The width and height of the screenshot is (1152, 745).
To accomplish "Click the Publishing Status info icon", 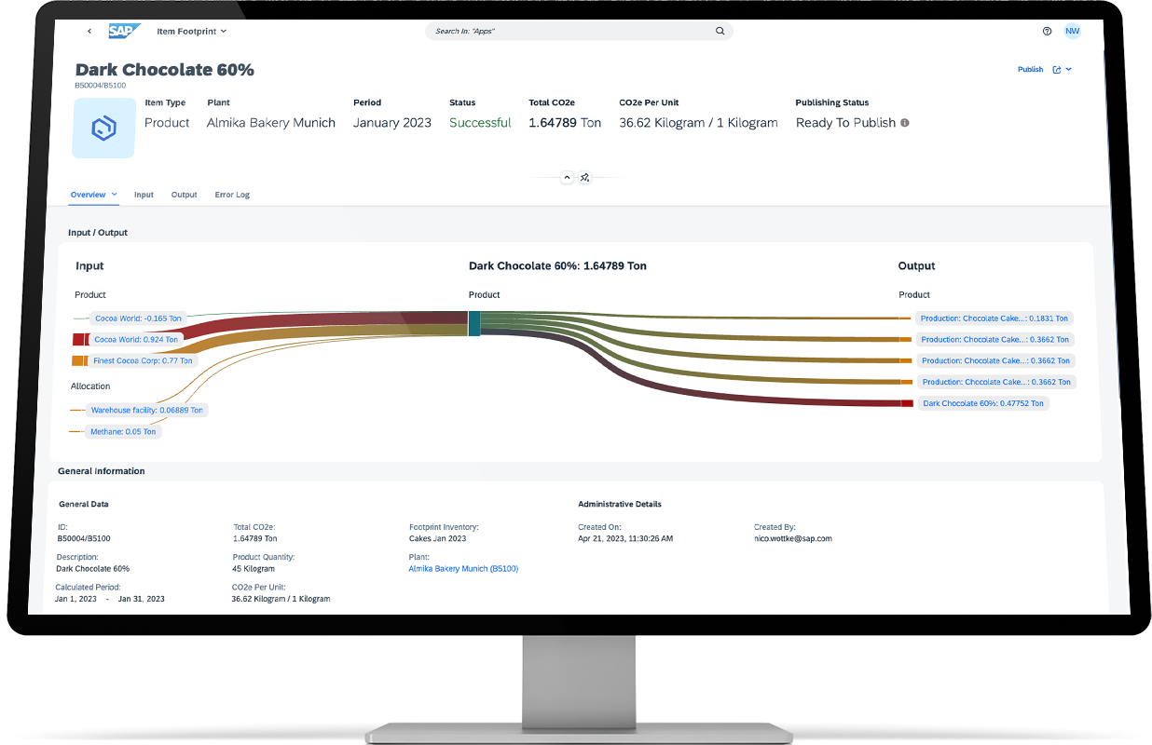I will tap(905, 123).
